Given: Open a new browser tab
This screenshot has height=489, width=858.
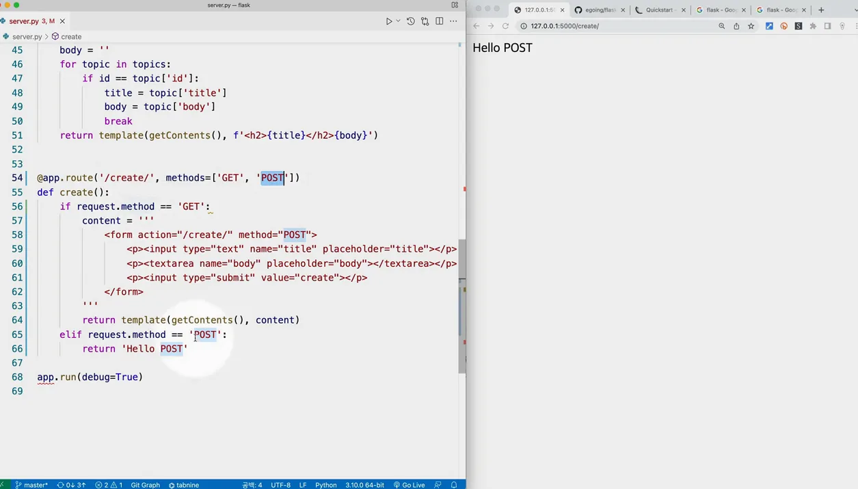Looking at the screenshot, I should 821,10.
